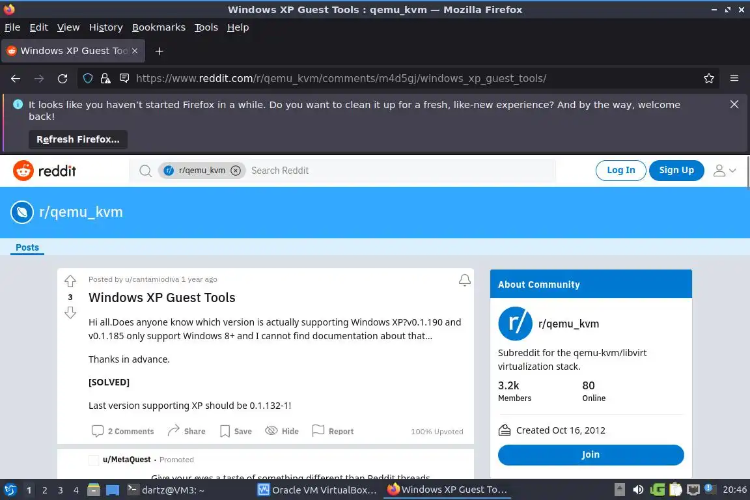Open u/MetaQuest promoted profile link
Viewport: 750px width, 500px height.
click(127, 460)
